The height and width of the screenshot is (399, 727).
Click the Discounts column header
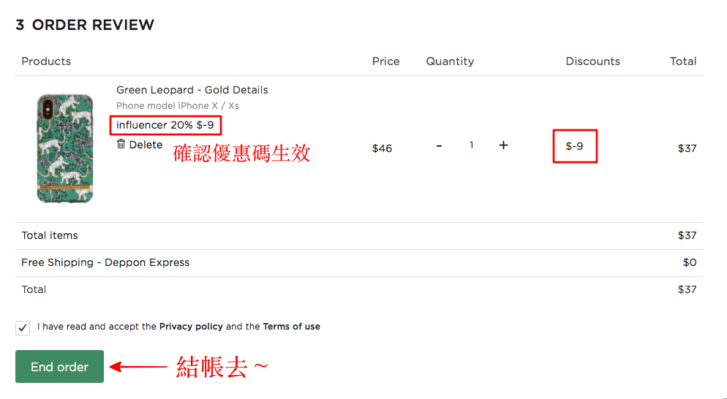point(592,61)
